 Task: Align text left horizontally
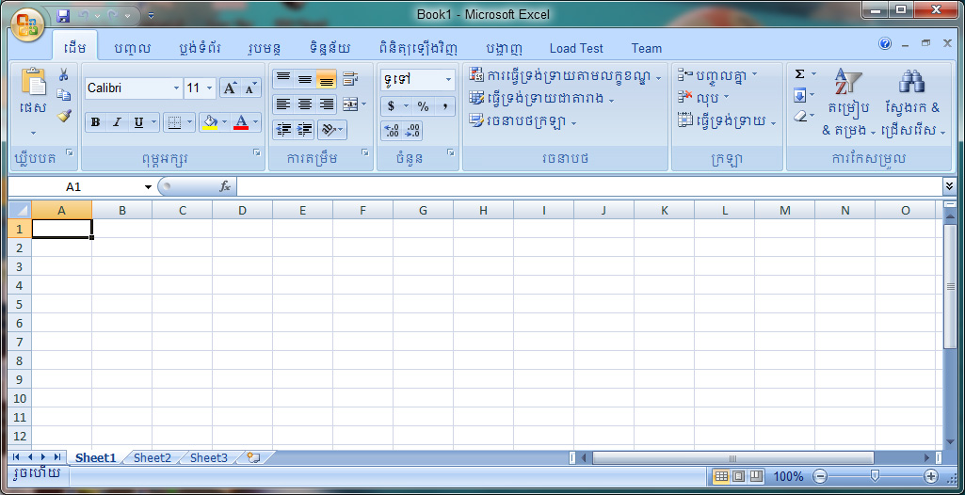pos(283,104)
